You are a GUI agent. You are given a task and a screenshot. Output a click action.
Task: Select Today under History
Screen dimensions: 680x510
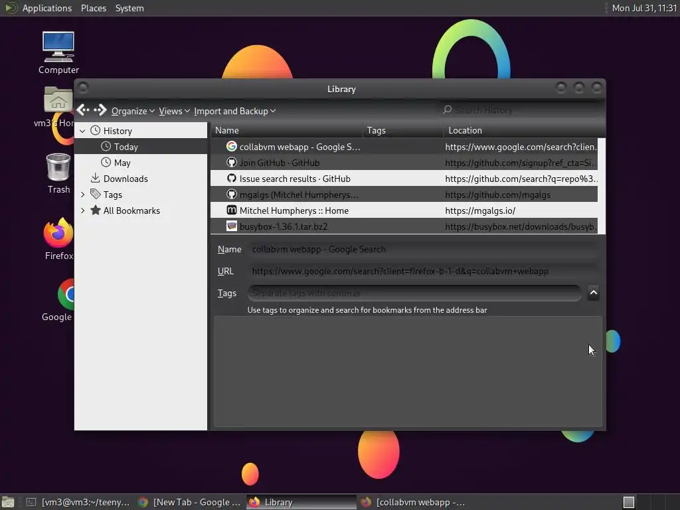(141, 147)
